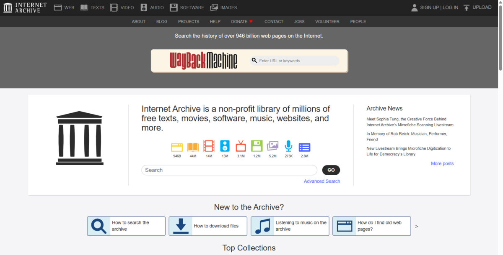Image resolution: width=503 pixels, height=255 pixels.
Task: Open the Software floppy icon in the top bar
Action: pyautogui.click(x=174, y=8)
